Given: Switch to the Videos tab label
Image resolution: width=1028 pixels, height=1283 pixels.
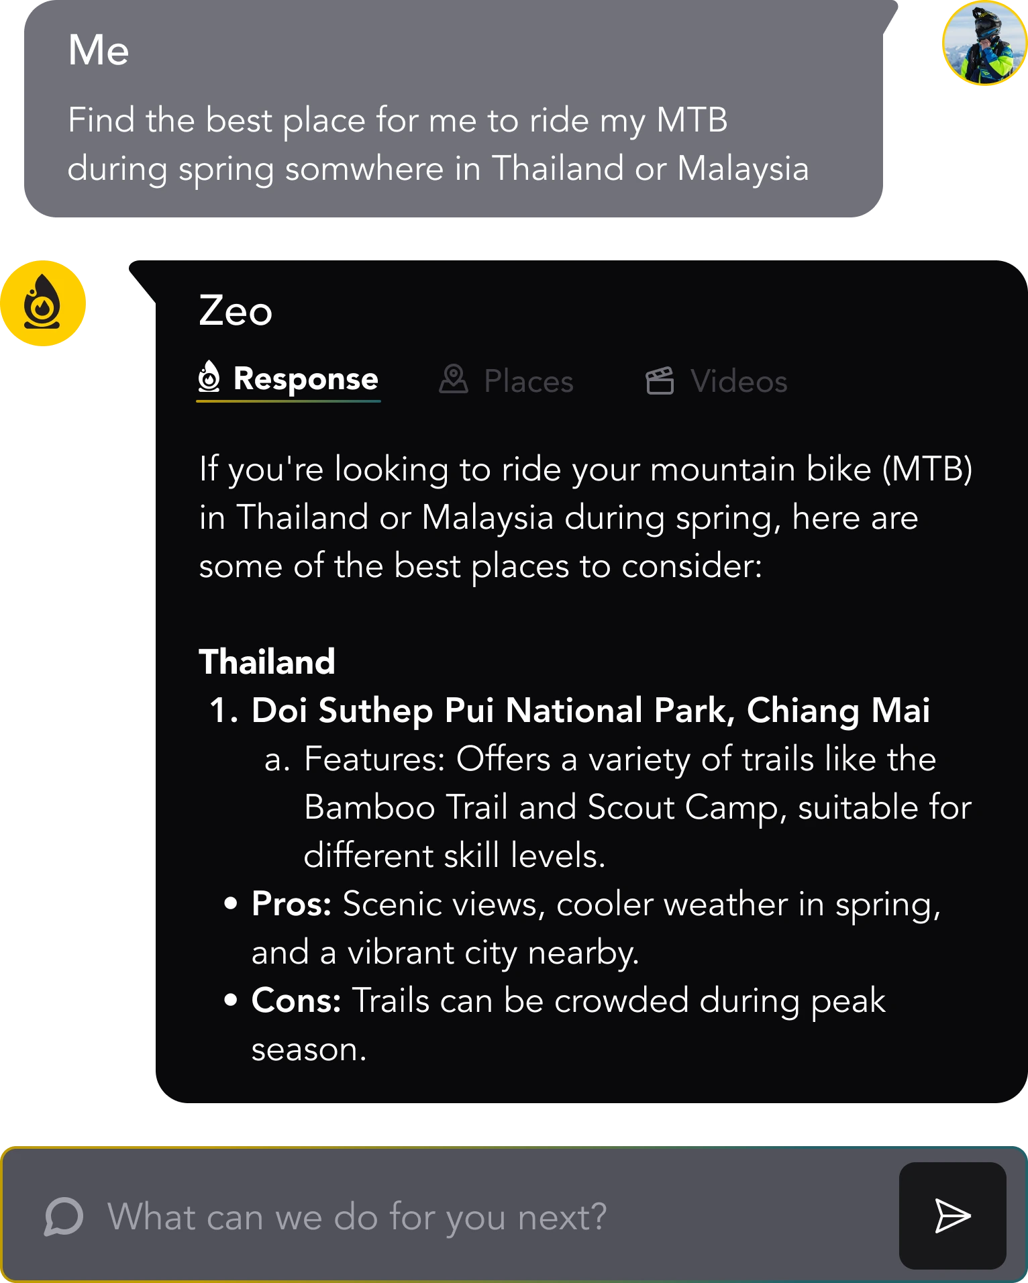Looking at the screenshot, I should pos(739,381).
